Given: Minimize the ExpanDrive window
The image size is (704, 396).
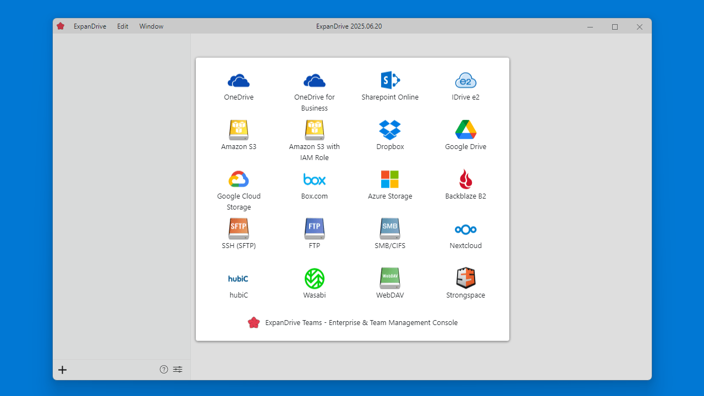Looking at the screenshot, I should pos(590,26).
